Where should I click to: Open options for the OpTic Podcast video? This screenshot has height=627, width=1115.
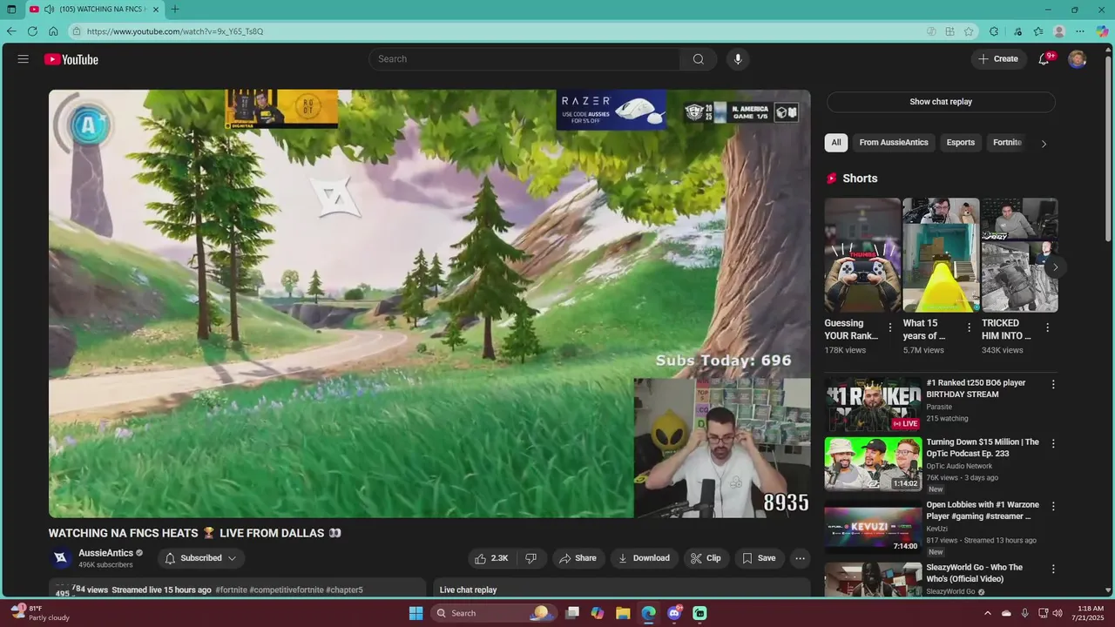tap(1053, 443)
